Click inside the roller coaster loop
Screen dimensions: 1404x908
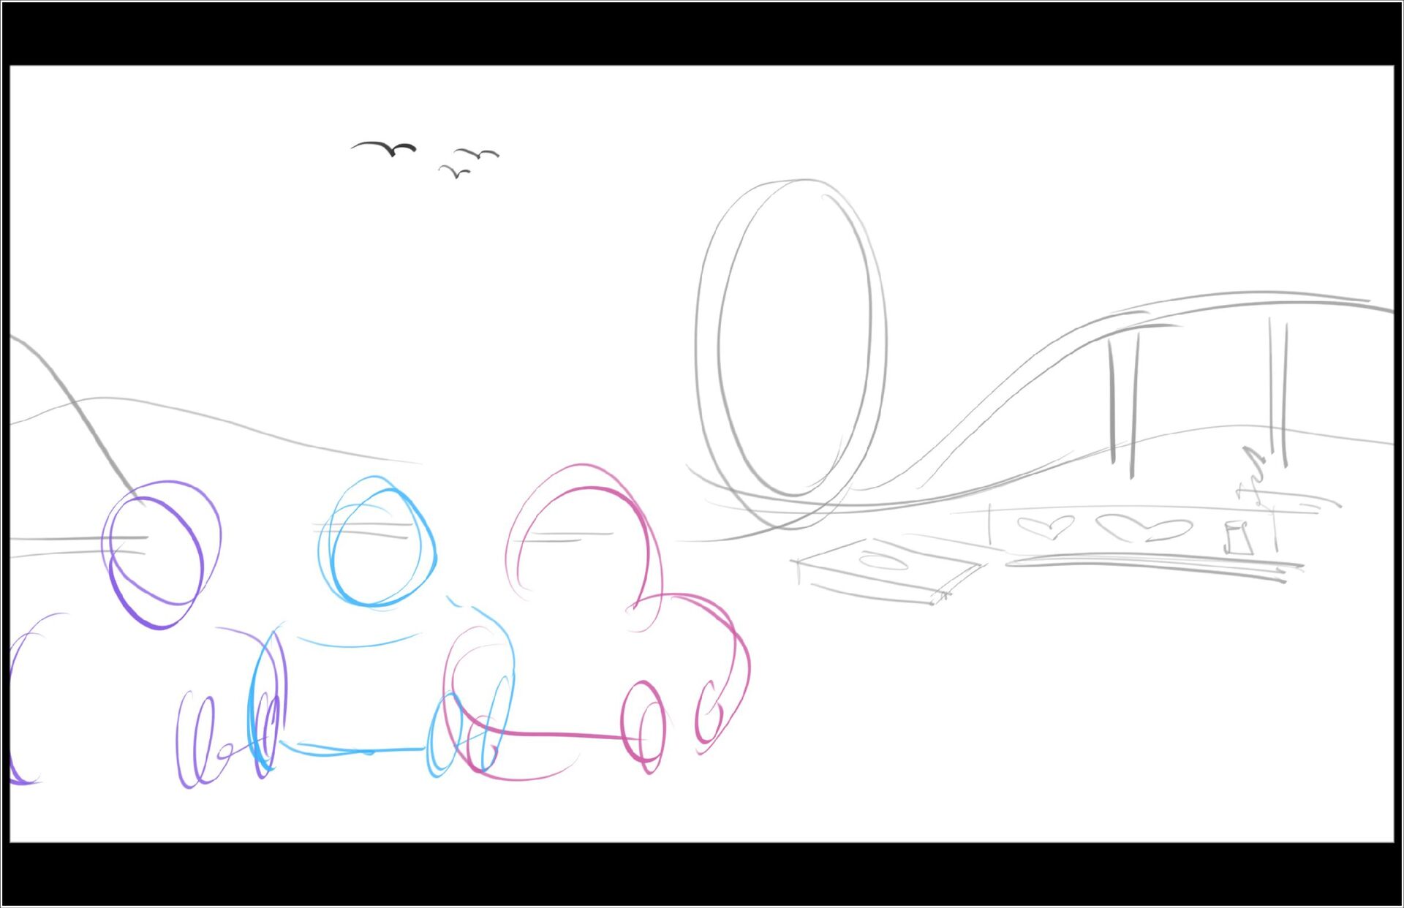tap(793, 344)
